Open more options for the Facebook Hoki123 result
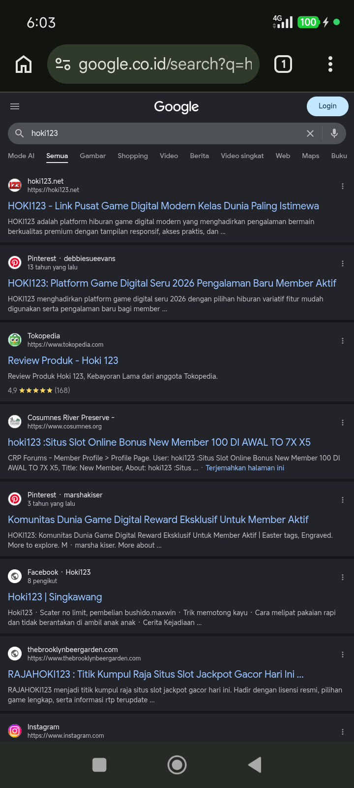Viewport: 354px width, 788px height. [x=343, y=577]
